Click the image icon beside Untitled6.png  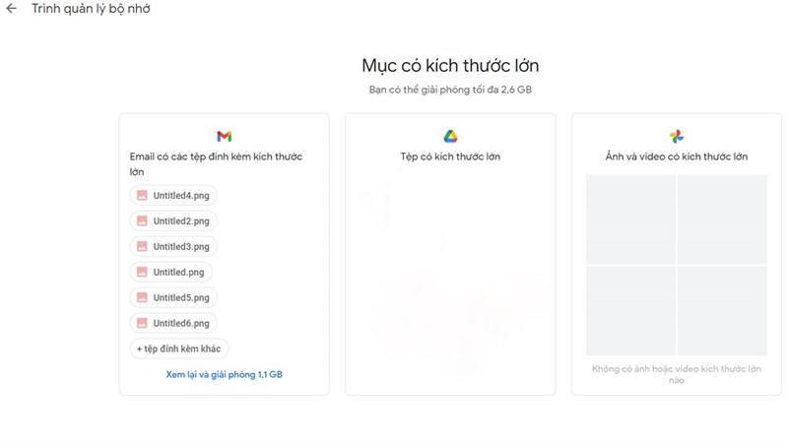click(142, 323)
